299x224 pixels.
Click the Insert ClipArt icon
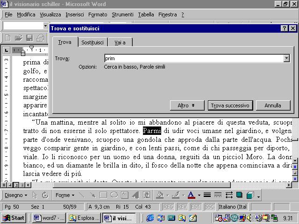pos(146,195)
